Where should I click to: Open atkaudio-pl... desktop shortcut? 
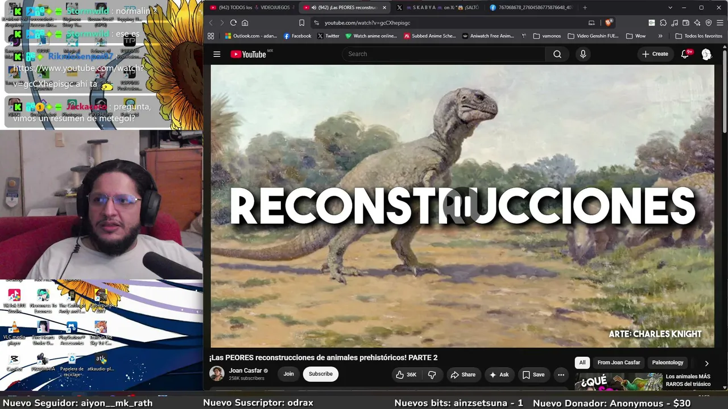pos(101,362)
